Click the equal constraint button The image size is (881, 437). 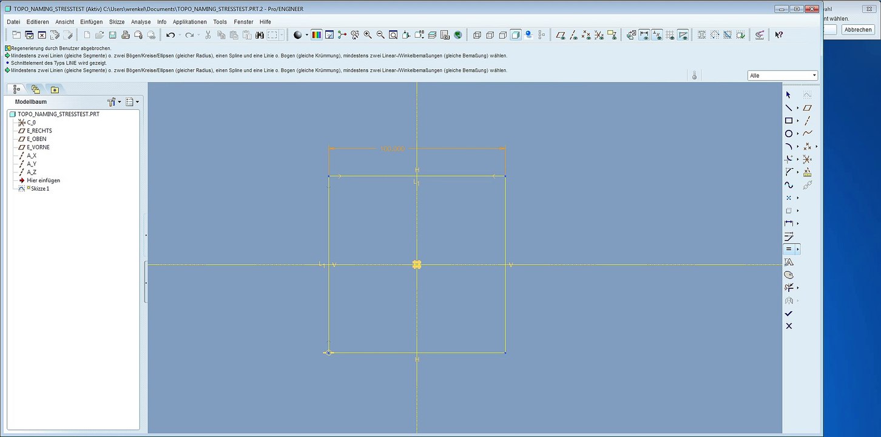coord(789,249)
